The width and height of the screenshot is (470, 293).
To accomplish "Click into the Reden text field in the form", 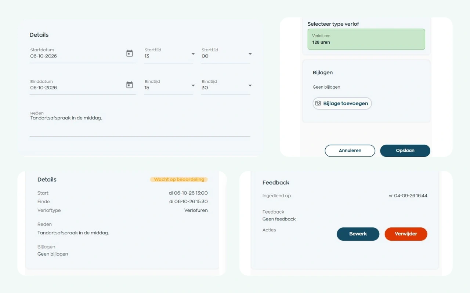I will [x=140, y=123].
